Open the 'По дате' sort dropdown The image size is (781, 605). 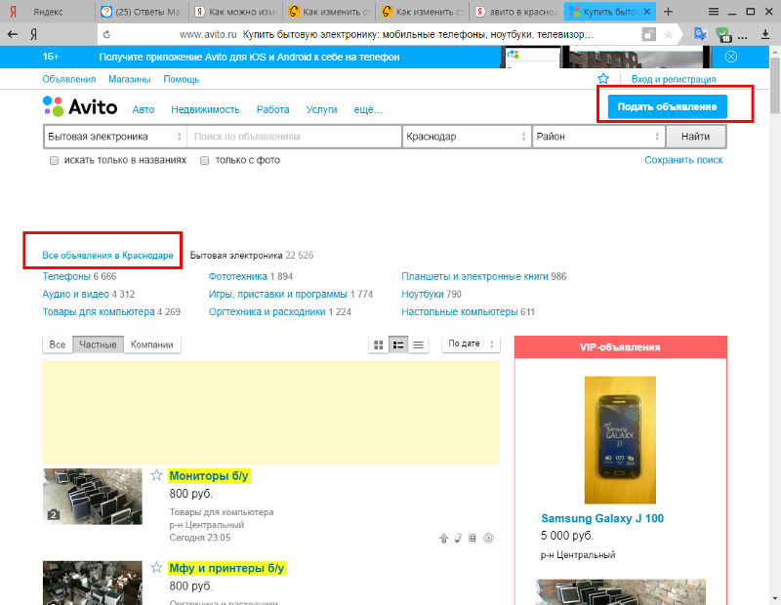click(x=471, y=343)
